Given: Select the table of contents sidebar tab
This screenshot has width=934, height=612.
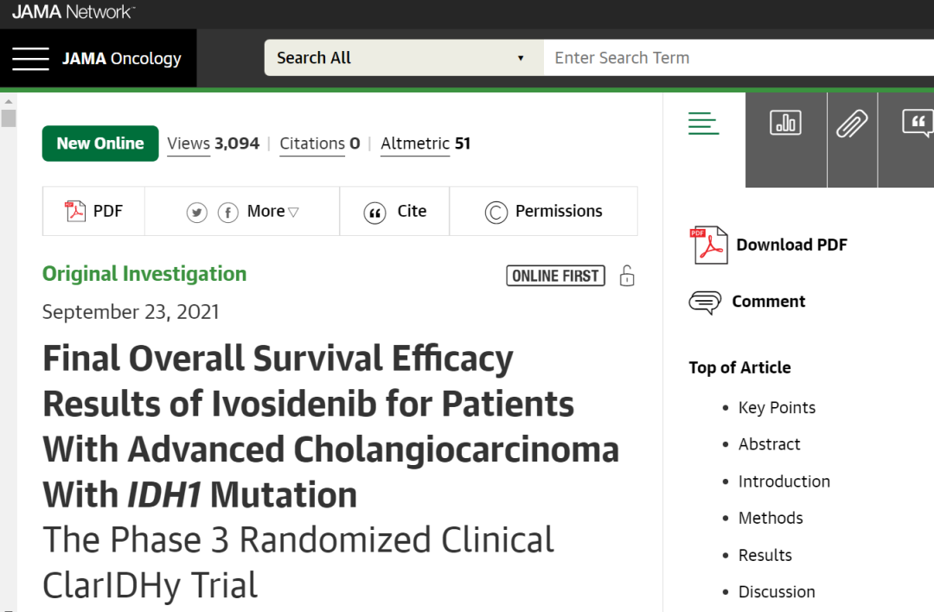Looking at the screenshot, I should tap(703, 124).
